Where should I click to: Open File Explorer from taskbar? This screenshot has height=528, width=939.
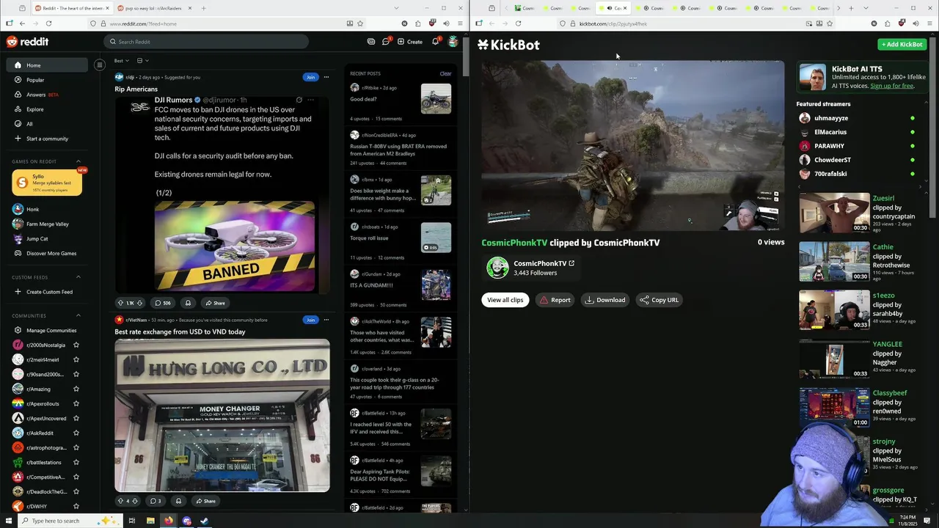click(x=150, y=521)
